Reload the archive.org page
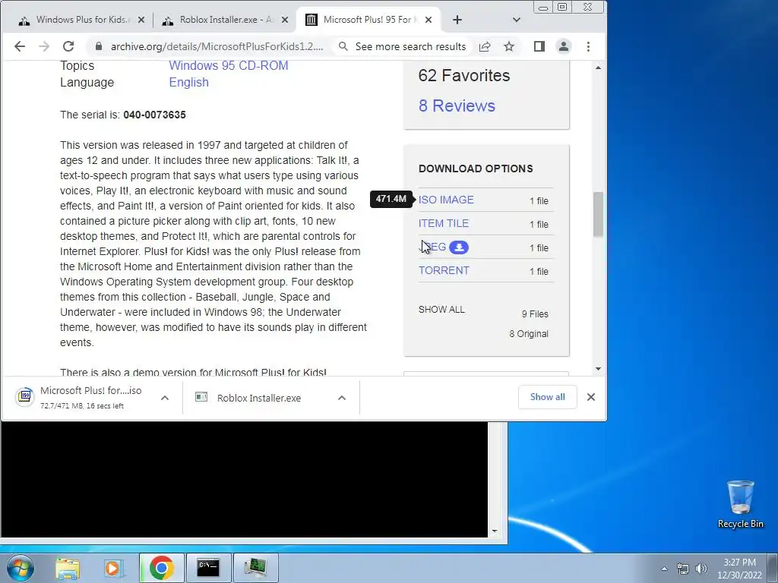 point(68,46)
